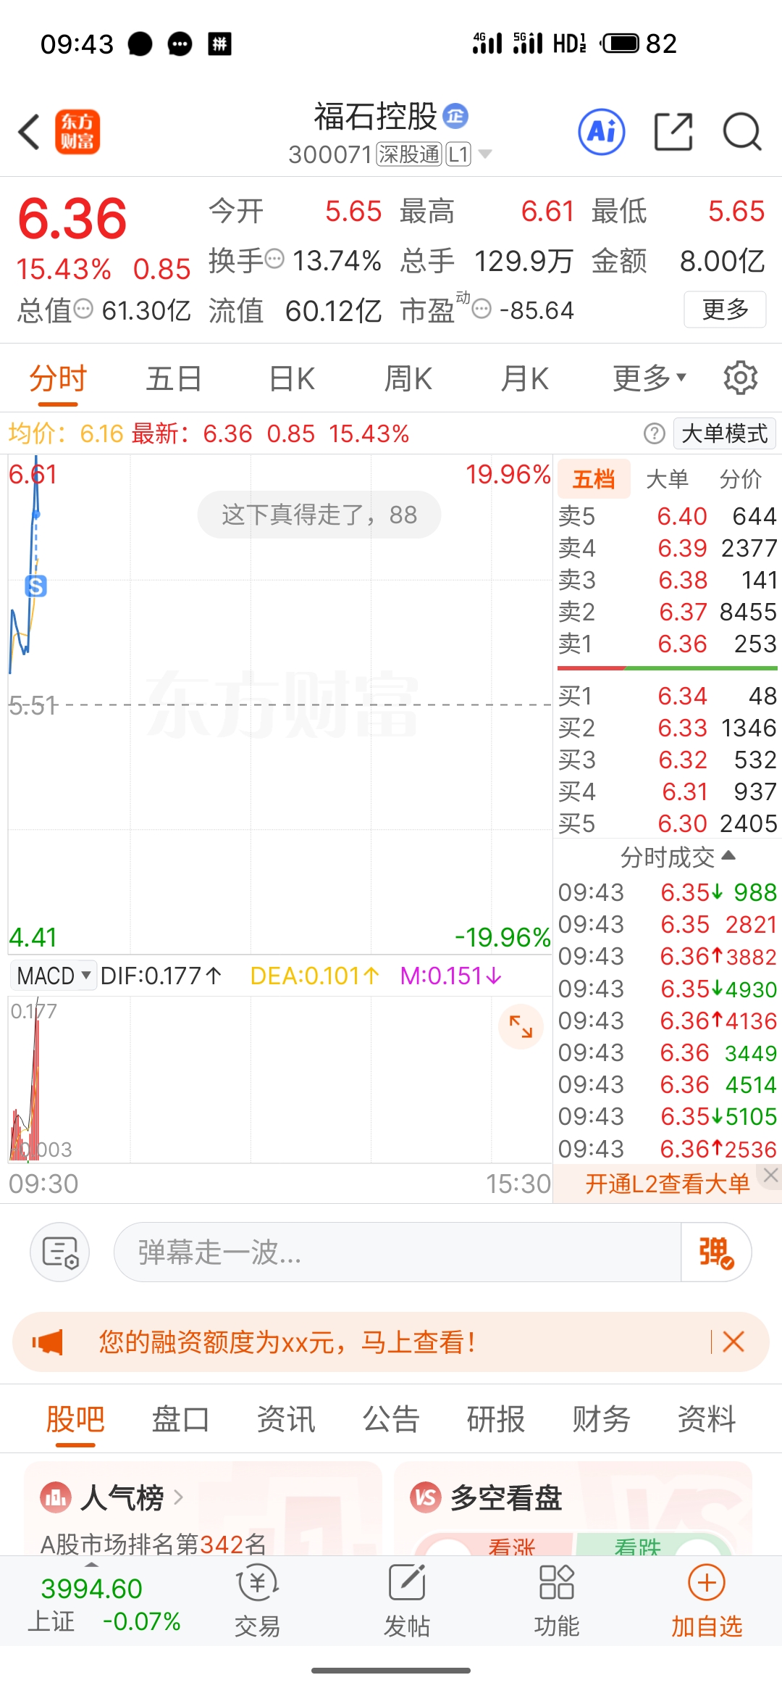Tap the 这下真得走了，88 danmaku comment
The height and width of the screenshot is (1696, 782).
319,515
